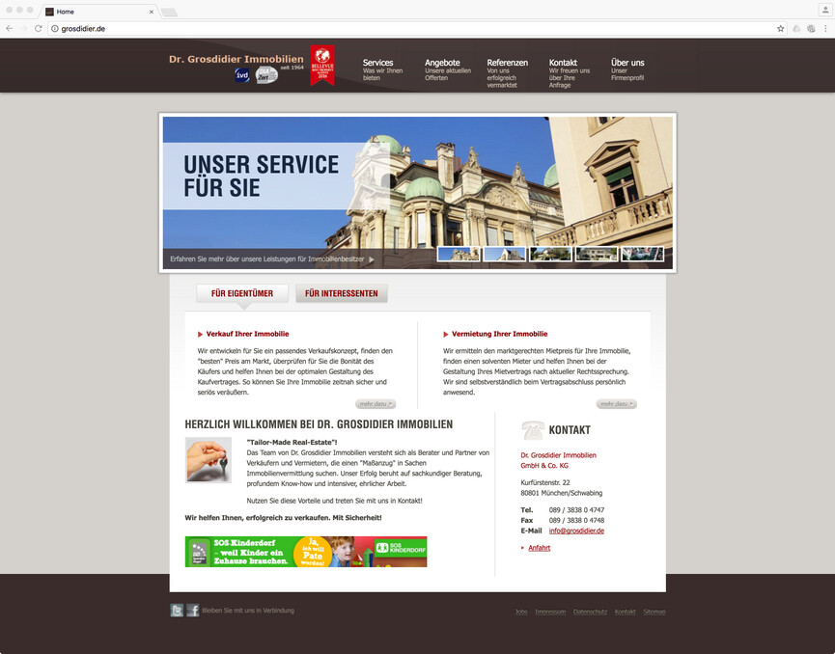Screen dimensions: 835x654
Task: Click the SOS Kinderdorf banner
Action: pyautogui.click(x=305, y=552)
